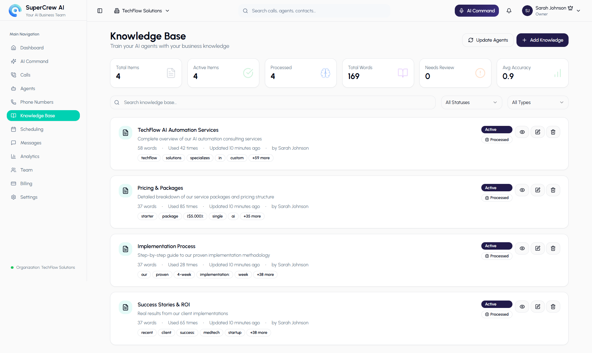This screenshot has height=353, width=592.
Task: Click the Processed brain icon
Action: (x=325, y=73)
